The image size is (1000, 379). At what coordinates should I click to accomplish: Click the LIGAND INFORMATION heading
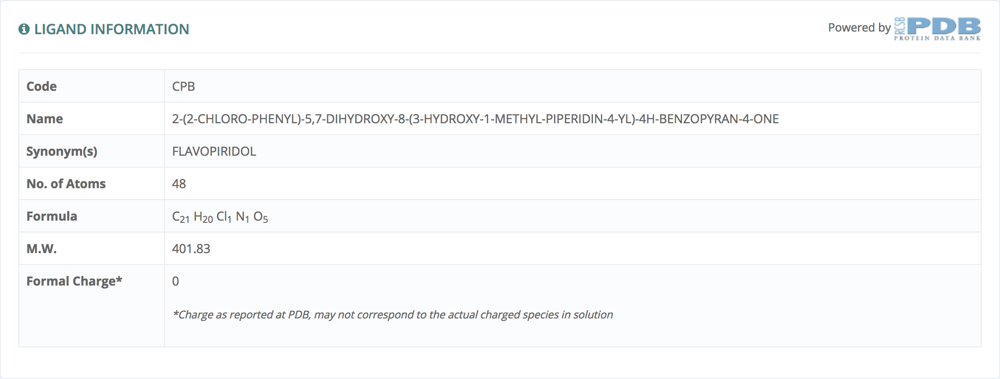click(111, 29)
